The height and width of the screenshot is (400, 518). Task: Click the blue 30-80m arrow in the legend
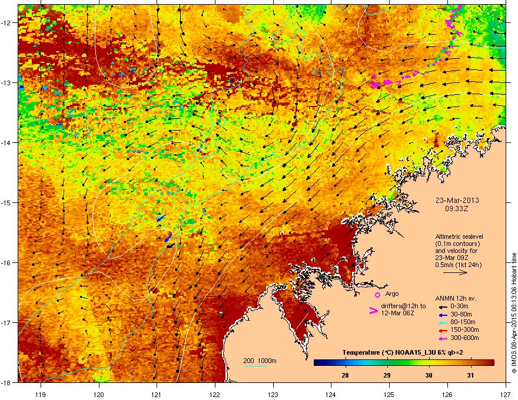(x=443, y=315)
